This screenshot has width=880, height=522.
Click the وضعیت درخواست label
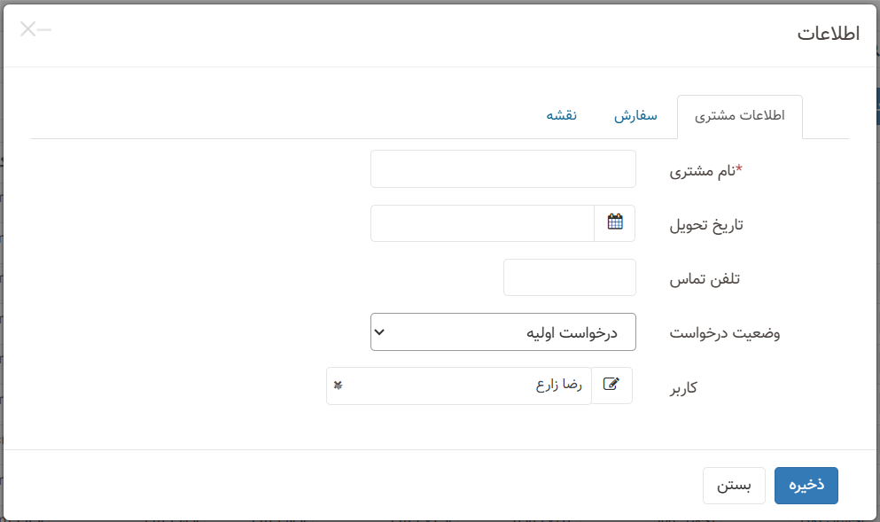(x=725, y=331)
